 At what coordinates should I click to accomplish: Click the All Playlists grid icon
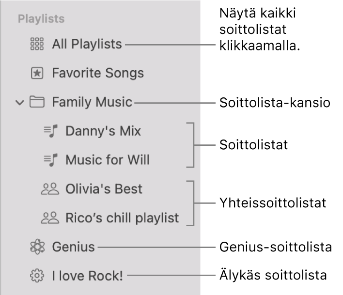[37, 45]
